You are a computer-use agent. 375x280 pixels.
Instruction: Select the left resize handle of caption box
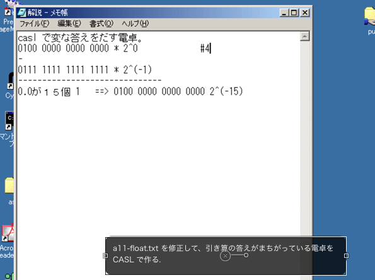click(x=105, y=255)
